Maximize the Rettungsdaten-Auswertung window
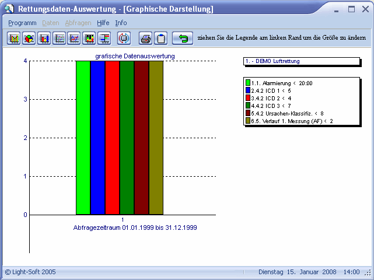This screenshot has height=280, width=374. [351, 9]
